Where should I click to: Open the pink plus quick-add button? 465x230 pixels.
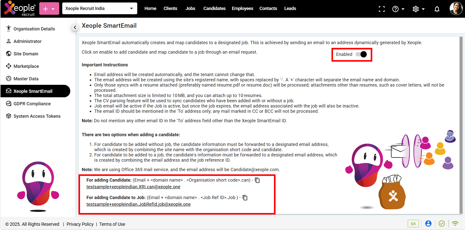coord(49,9)
